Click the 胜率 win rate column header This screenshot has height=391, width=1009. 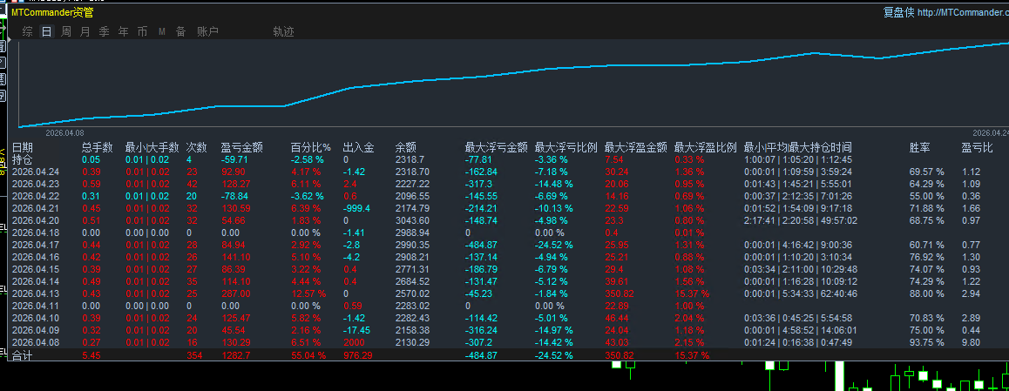coord(920,148)
